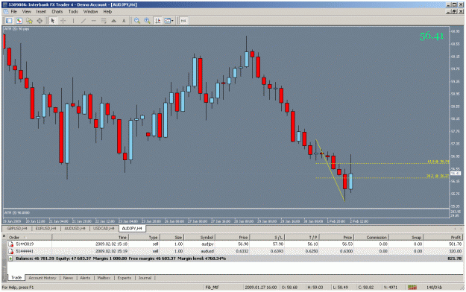Click the order icon beside 51444441

pyautogui.click(x=11, y=251)
